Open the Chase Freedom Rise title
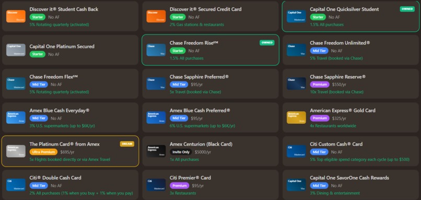Screen dimensions: 421x200 [194, 43]
